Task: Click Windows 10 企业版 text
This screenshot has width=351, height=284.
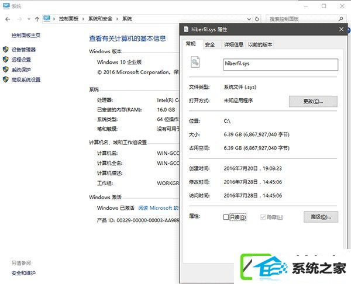Action: (x=119, y=62)
